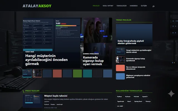Select the Spring Boot technology tag
Viewport: 178px width, 111px height.
point(138,101)
